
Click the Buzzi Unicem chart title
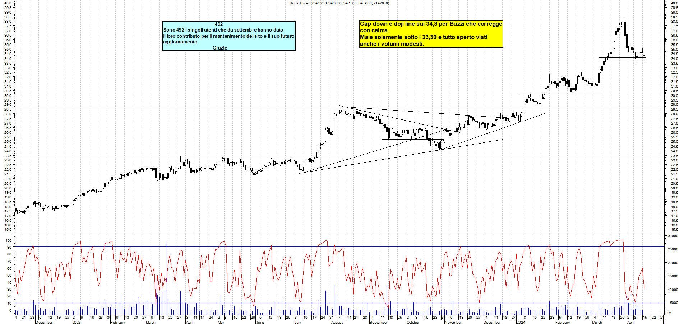click(x=339, y=3)
